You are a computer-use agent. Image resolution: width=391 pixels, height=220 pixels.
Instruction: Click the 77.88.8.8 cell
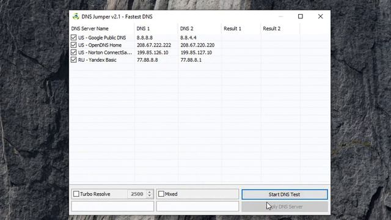(147, 60)
